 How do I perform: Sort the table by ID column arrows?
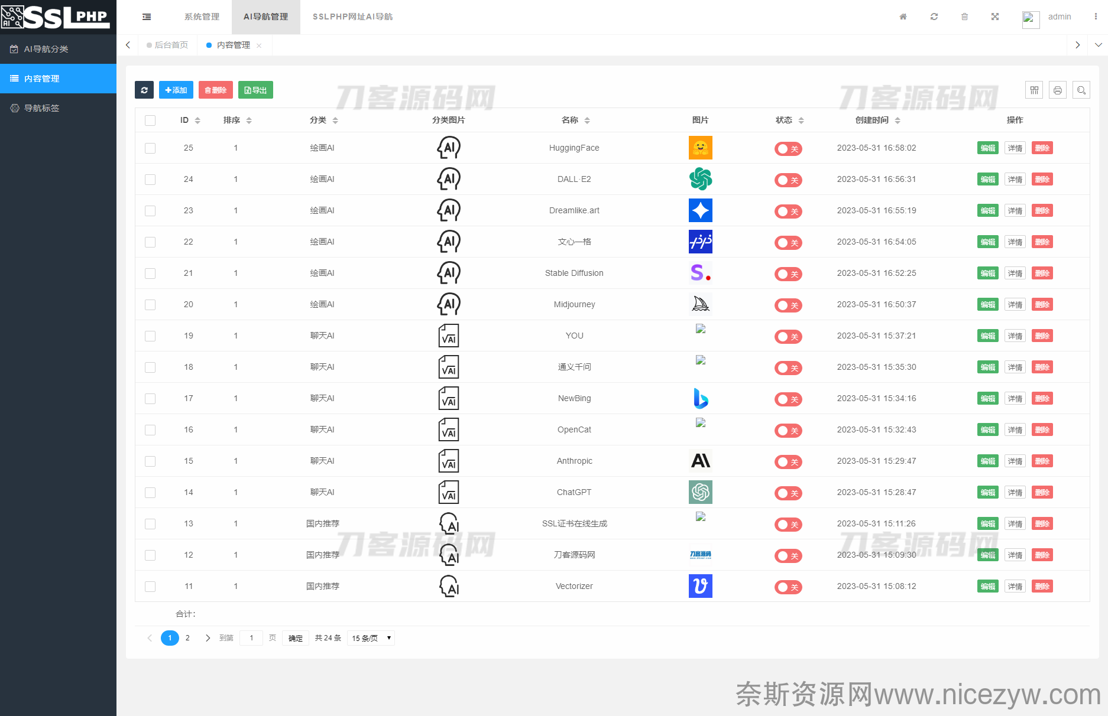(197, 121)
